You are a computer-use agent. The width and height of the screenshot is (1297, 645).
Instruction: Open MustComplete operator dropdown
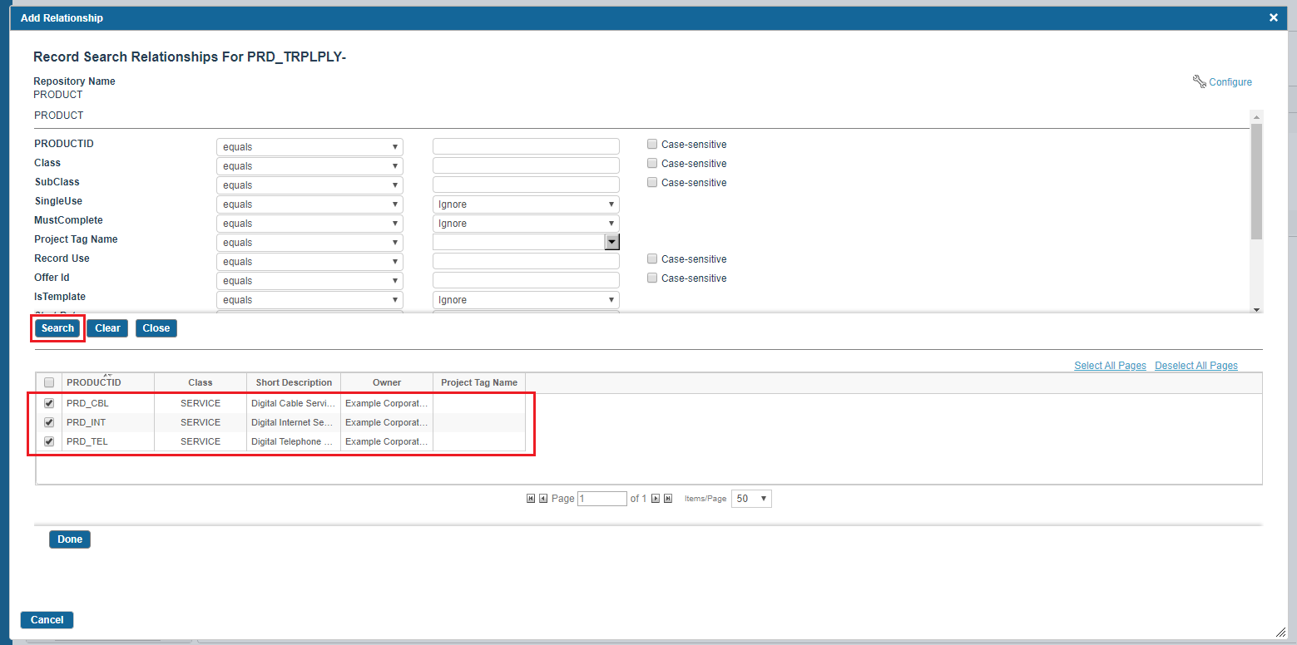click(x=309, y=224)
